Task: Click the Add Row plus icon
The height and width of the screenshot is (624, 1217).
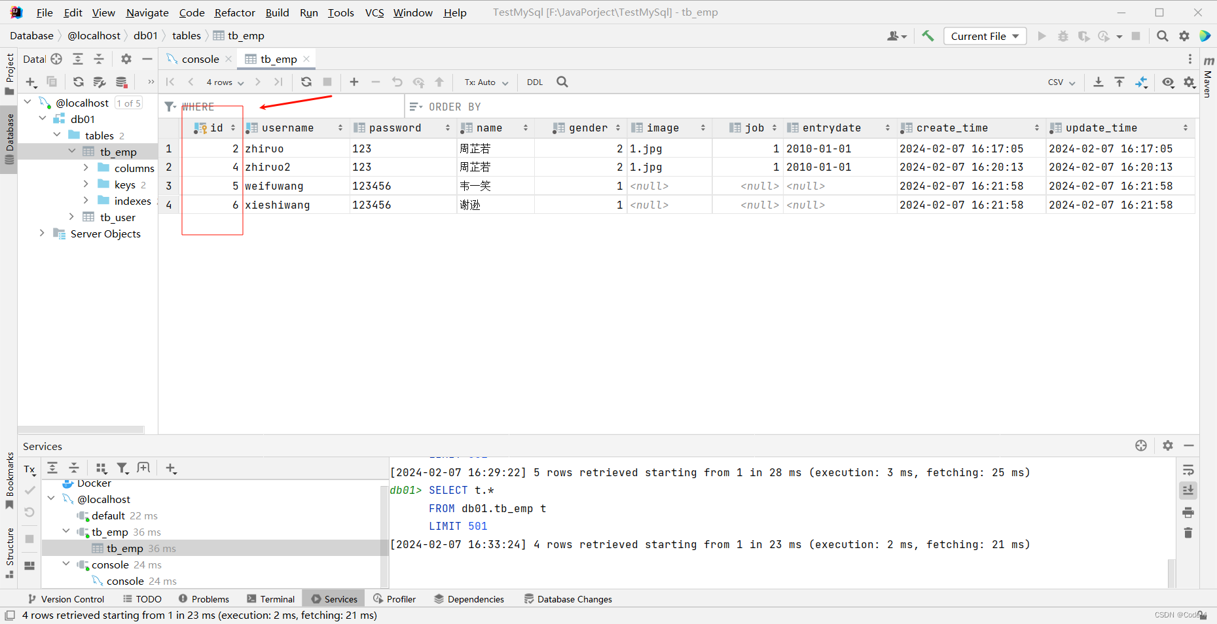Action: (x=354, y=82)
